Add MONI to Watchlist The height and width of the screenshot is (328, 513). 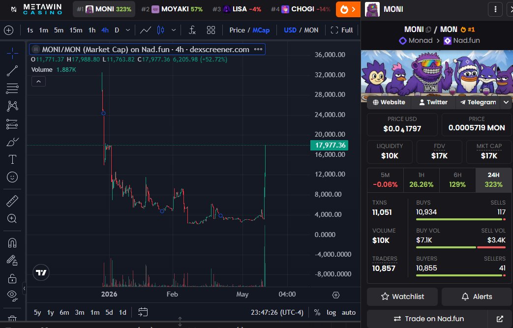click(x=402, y=297)
